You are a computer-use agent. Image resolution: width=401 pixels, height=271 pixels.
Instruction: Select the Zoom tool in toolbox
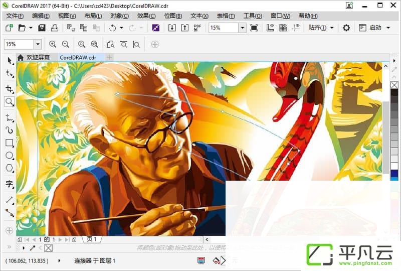[10, 102]
